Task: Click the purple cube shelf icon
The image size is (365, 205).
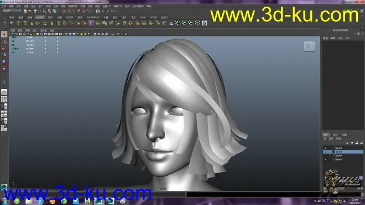Action: point(91,23)
